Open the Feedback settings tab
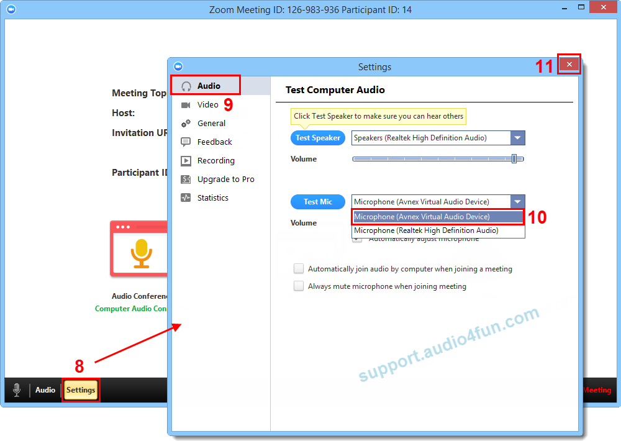621x441 pixels. (x=220, y=142)
